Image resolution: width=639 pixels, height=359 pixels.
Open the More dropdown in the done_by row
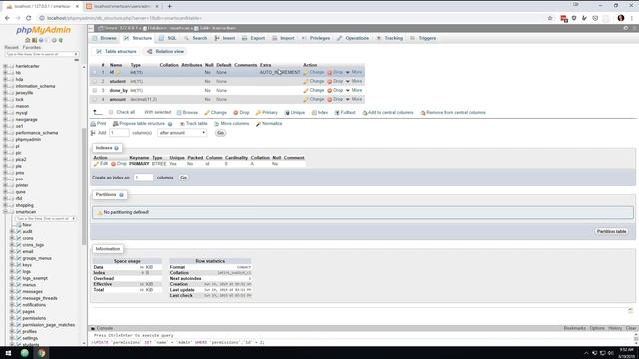(354, 90)
